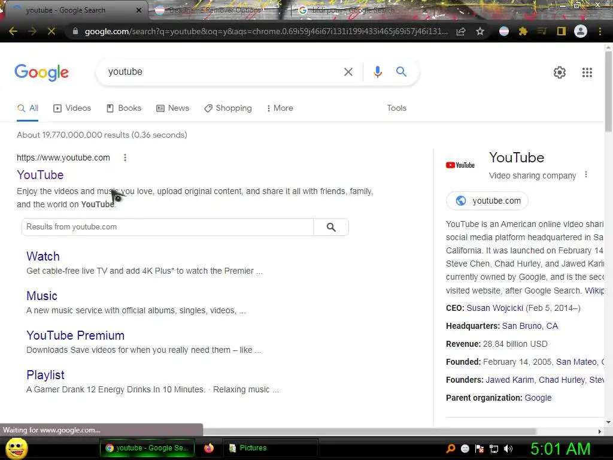Open San Mateo founding location link
This screenshot has width=613, height=460.
pos(576,362)
